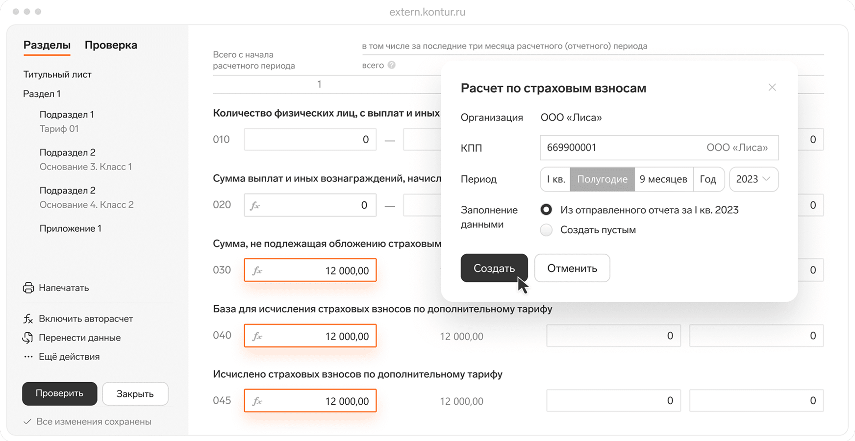This screenshot has width=855, height=441.
Task: Choose the Создать пустым option
Action: pos(546,229)
